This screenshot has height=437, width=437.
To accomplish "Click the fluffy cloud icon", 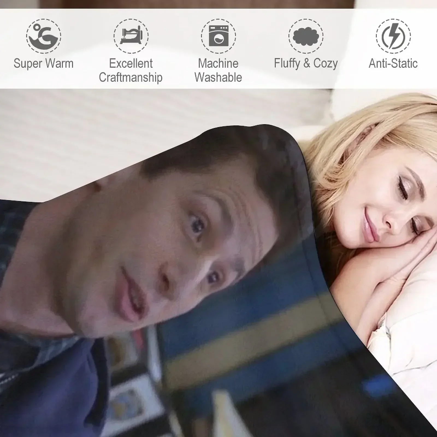I will click(306, 36).
